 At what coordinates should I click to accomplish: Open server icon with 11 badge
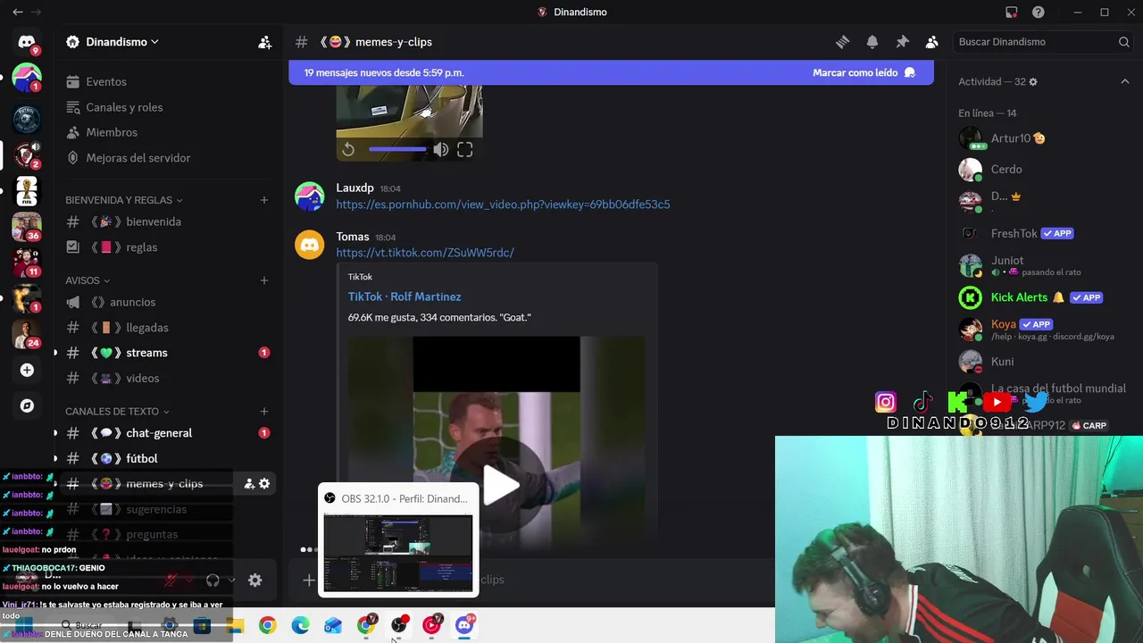pos(27,263)
